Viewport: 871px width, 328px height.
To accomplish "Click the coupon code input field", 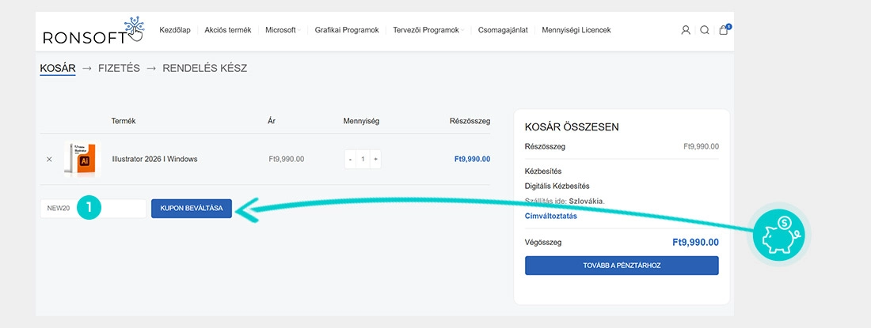I will (x=93, y=209).
